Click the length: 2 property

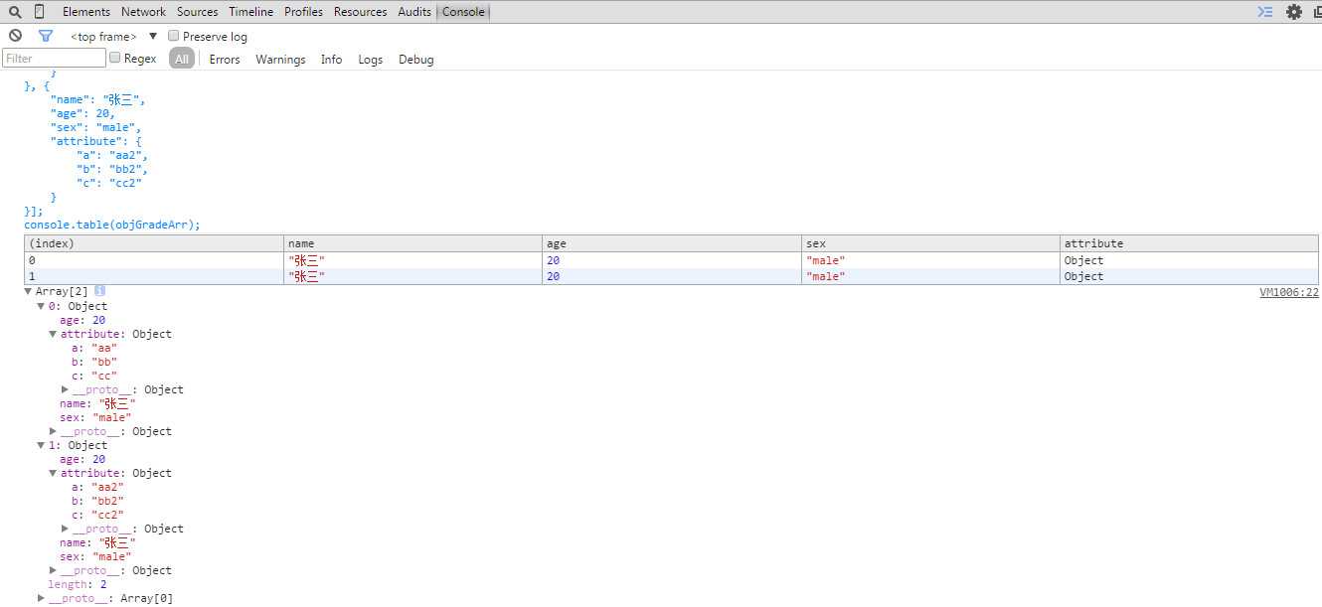click(78, 584)
